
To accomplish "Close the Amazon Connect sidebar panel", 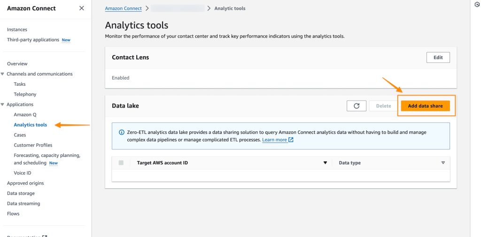I will click(82, 8).
